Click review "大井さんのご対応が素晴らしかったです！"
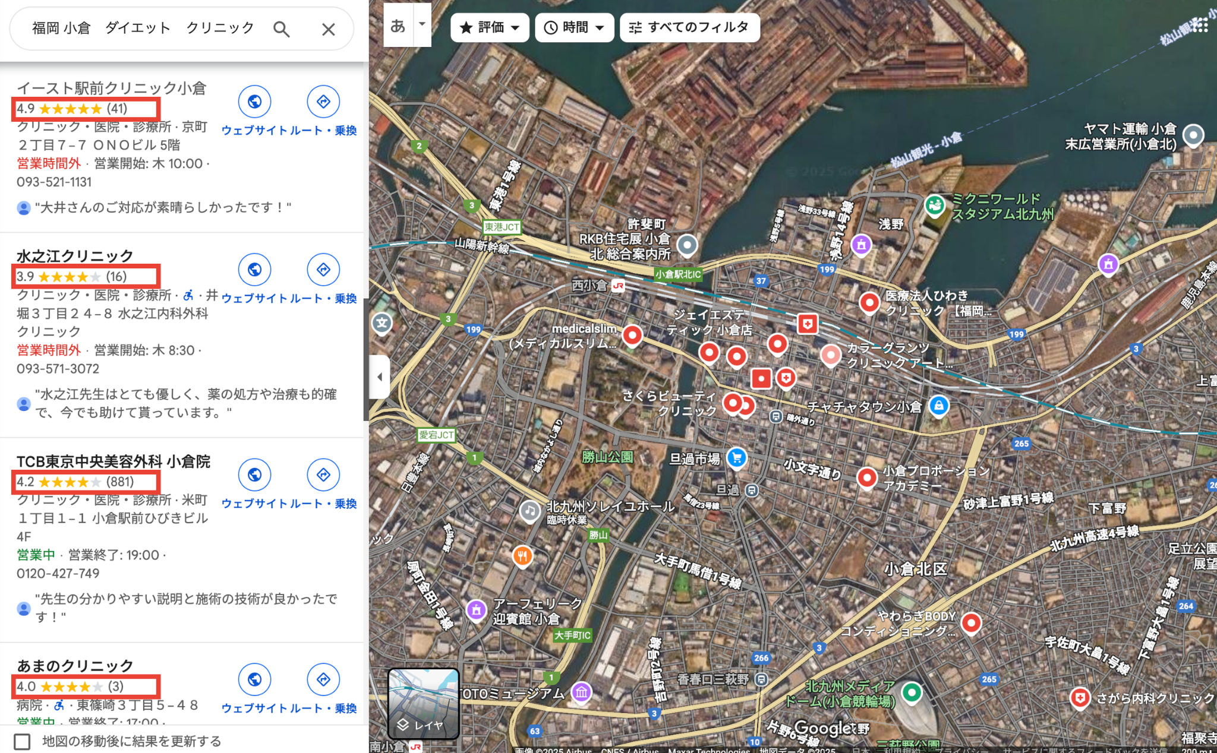Viewport: 1217px width, 753px height. point(163,207)
